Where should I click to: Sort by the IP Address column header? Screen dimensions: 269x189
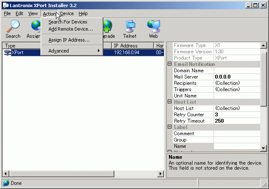132,46
